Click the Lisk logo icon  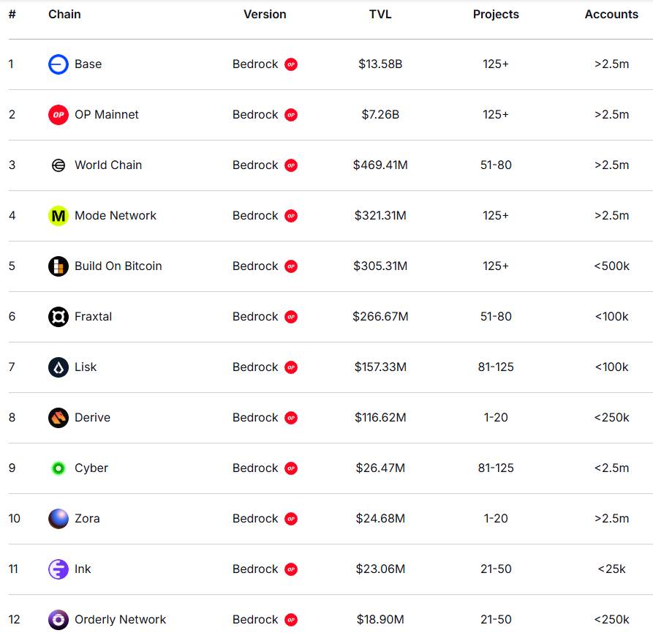[x=58, y=367]
